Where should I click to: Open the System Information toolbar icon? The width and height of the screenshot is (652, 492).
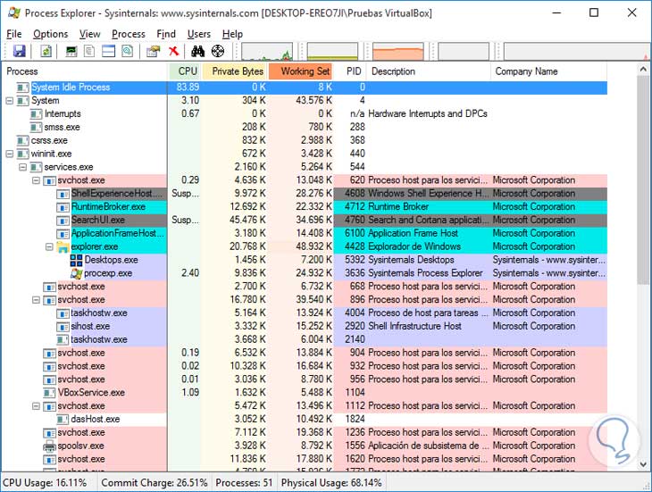click(71, 51)
